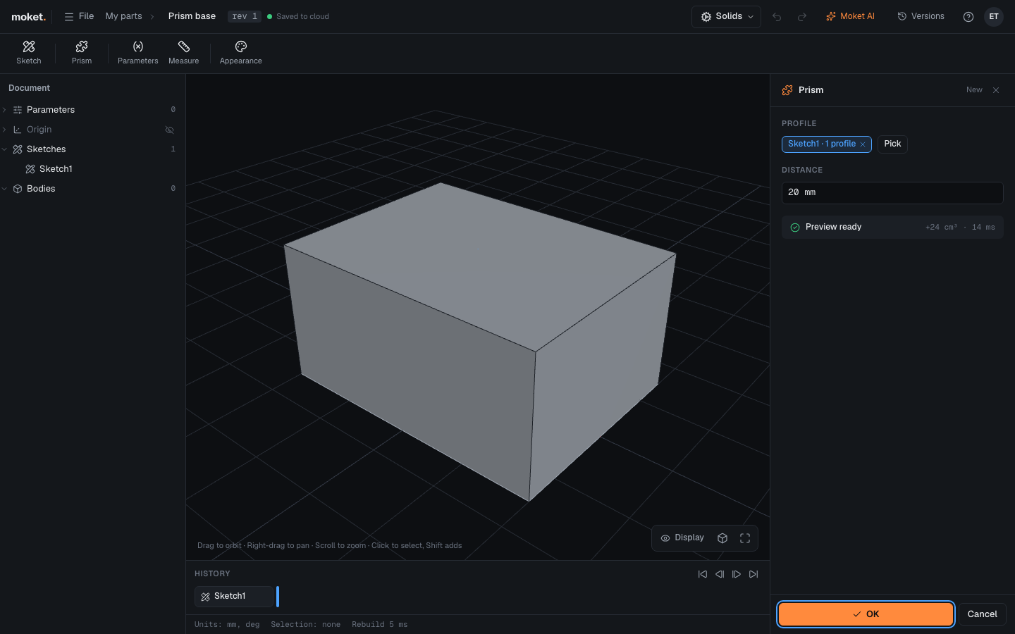Enter fullscreen viewport mode
This screenshot has height=634, width=1015.
click(745, 538)
